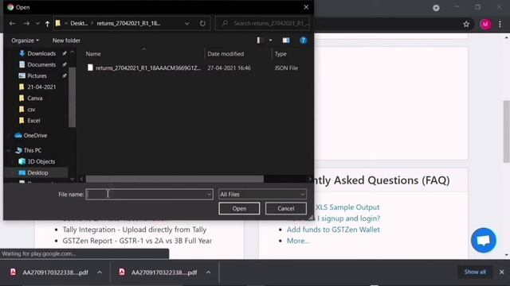Click the Cancel button
The width and height of the screenshot is (510, 286).
(285, 208)
